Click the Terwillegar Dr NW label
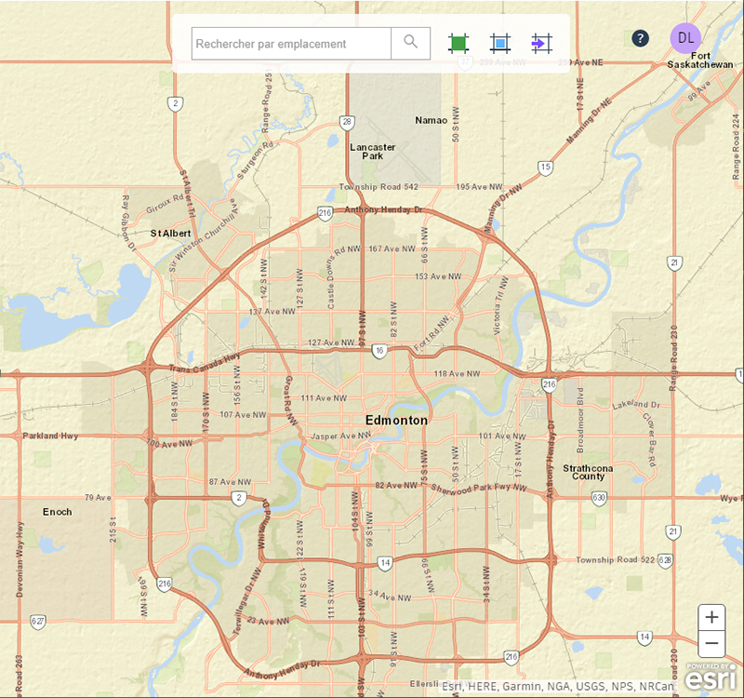Image resolution: width=744 pixels, height=698 pixels. [246, 601]
